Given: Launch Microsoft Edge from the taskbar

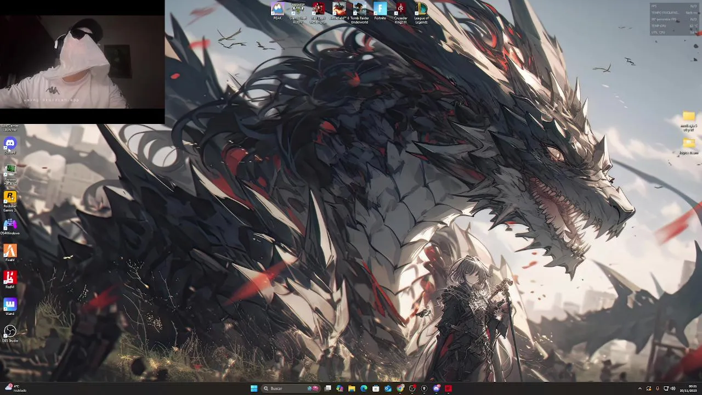Looking at the screenshot, I should (364, 388).
